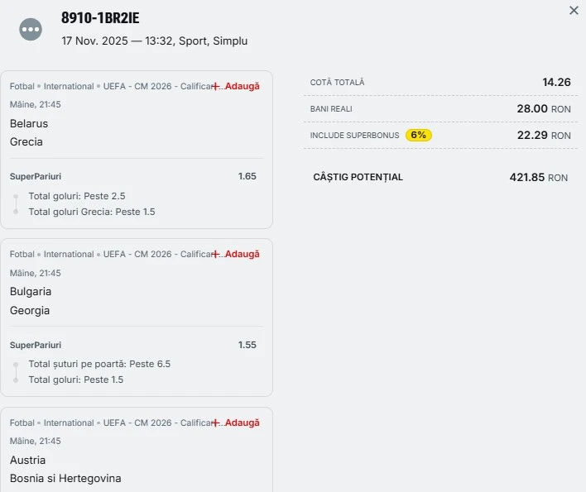Click Adaugă on the Bulgaria vs Georgia card
Image resolution: width=586 pixels, height=492 pixels.
click(x=242, y=254)
